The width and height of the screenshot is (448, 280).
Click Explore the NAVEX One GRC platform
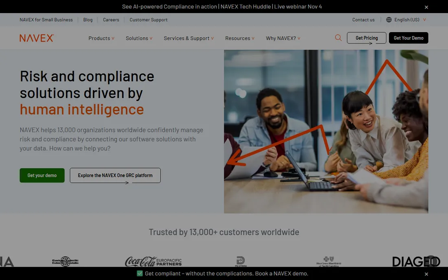tap(115, 175)
